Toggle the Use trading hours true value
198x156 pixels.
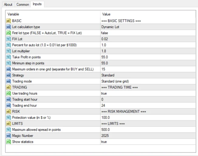[148, 93]
